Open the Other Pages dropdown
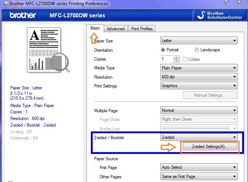The image size is (248, 182). (x=199, y=176)
